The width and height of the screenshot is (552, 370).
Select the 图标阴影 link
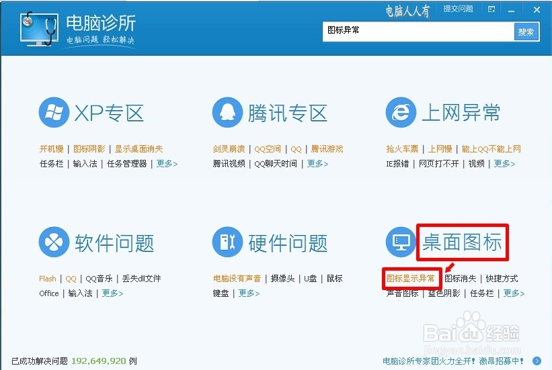(89, 149)
